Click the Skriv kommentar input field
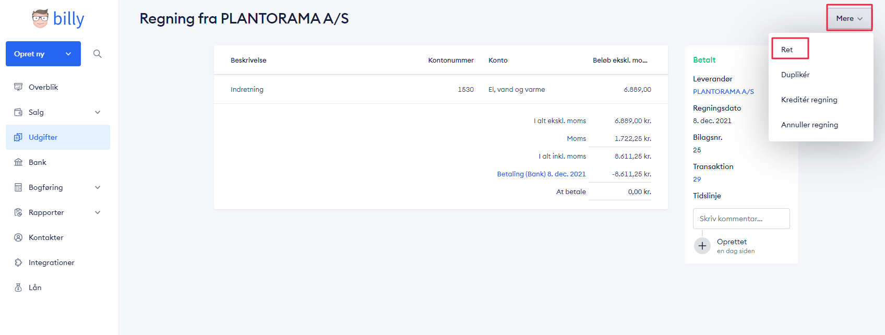885x335 pixels. [741, 219]
